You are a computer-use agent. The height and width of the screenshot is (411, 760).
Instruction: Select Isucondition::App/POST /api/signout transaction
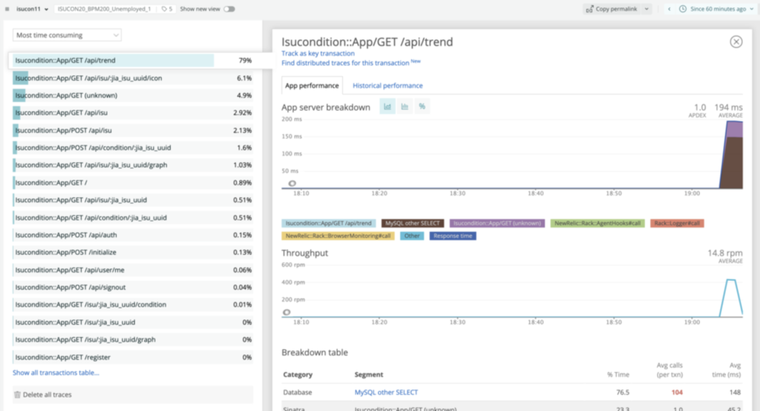point(133,287)
